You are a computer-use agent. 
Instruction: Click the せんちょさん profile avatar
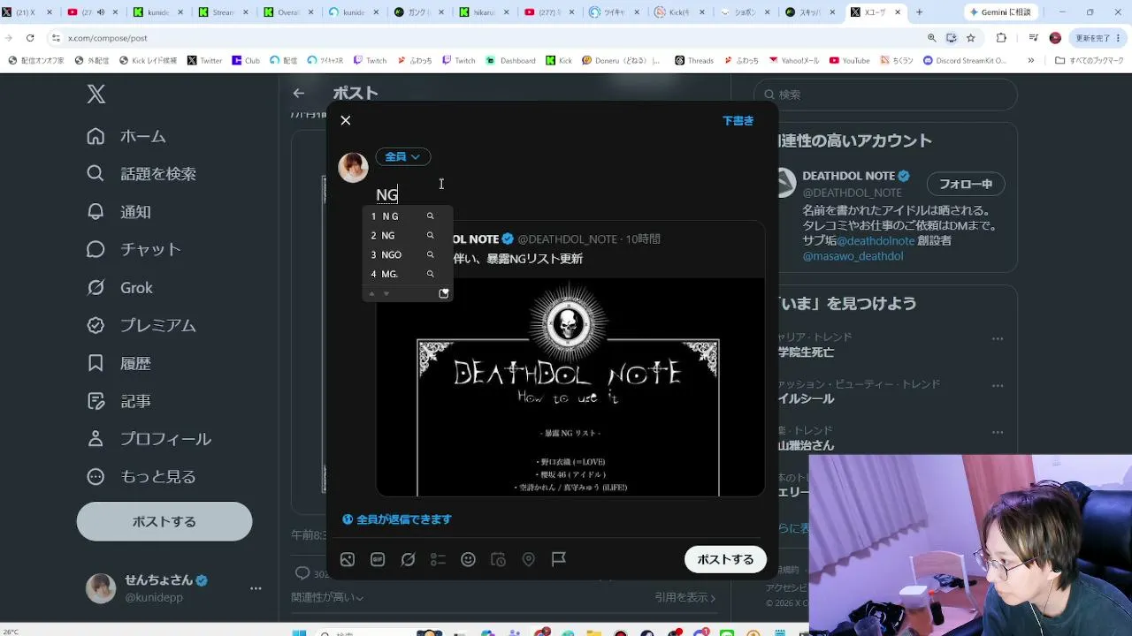tap(101, 588)
